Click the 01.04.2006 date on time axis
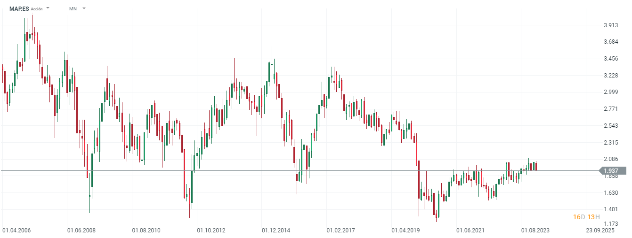The image size is (632, 238). tap(16, 230)
